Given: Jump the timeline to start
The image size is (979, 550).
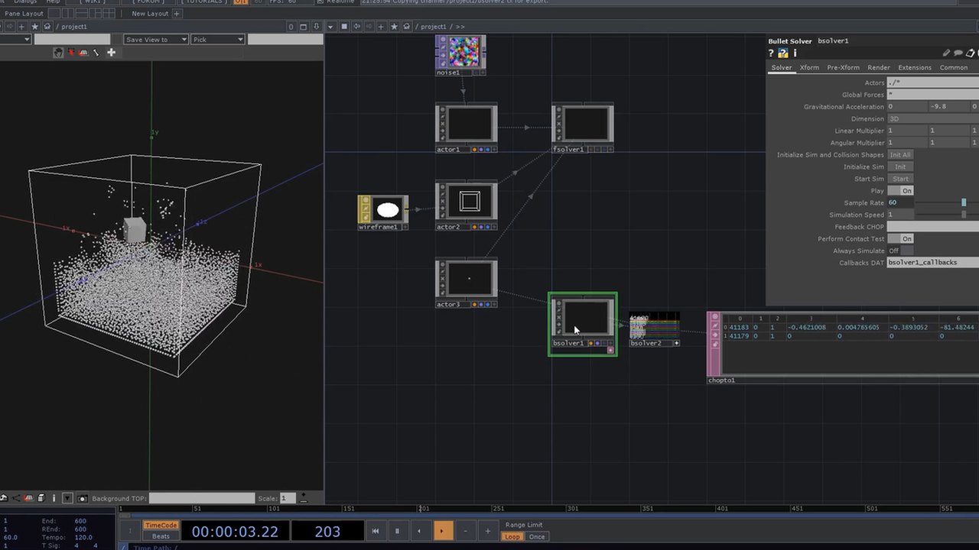Looking at the screenshot, I should [375, 531].
